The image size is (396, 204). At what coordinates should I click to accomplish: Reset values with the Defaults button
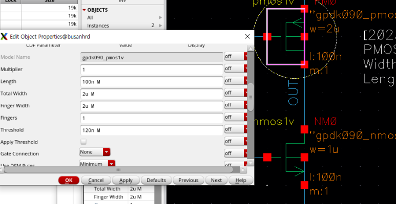point(156,180)
